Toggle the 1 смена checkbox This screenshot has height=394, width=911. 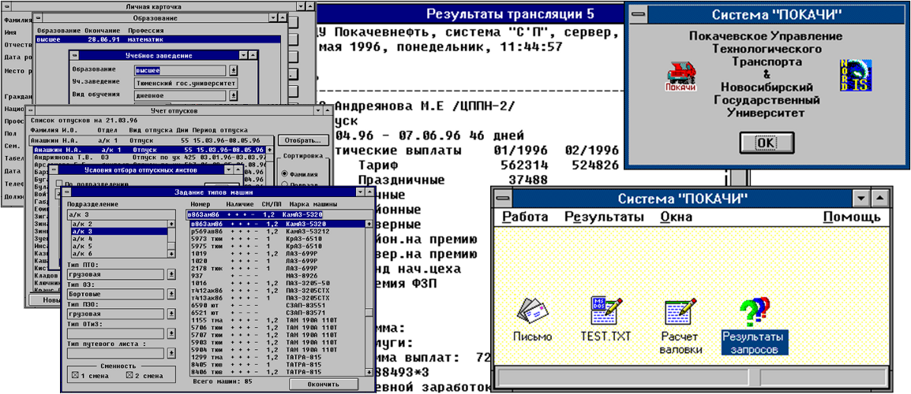point(73,376)
